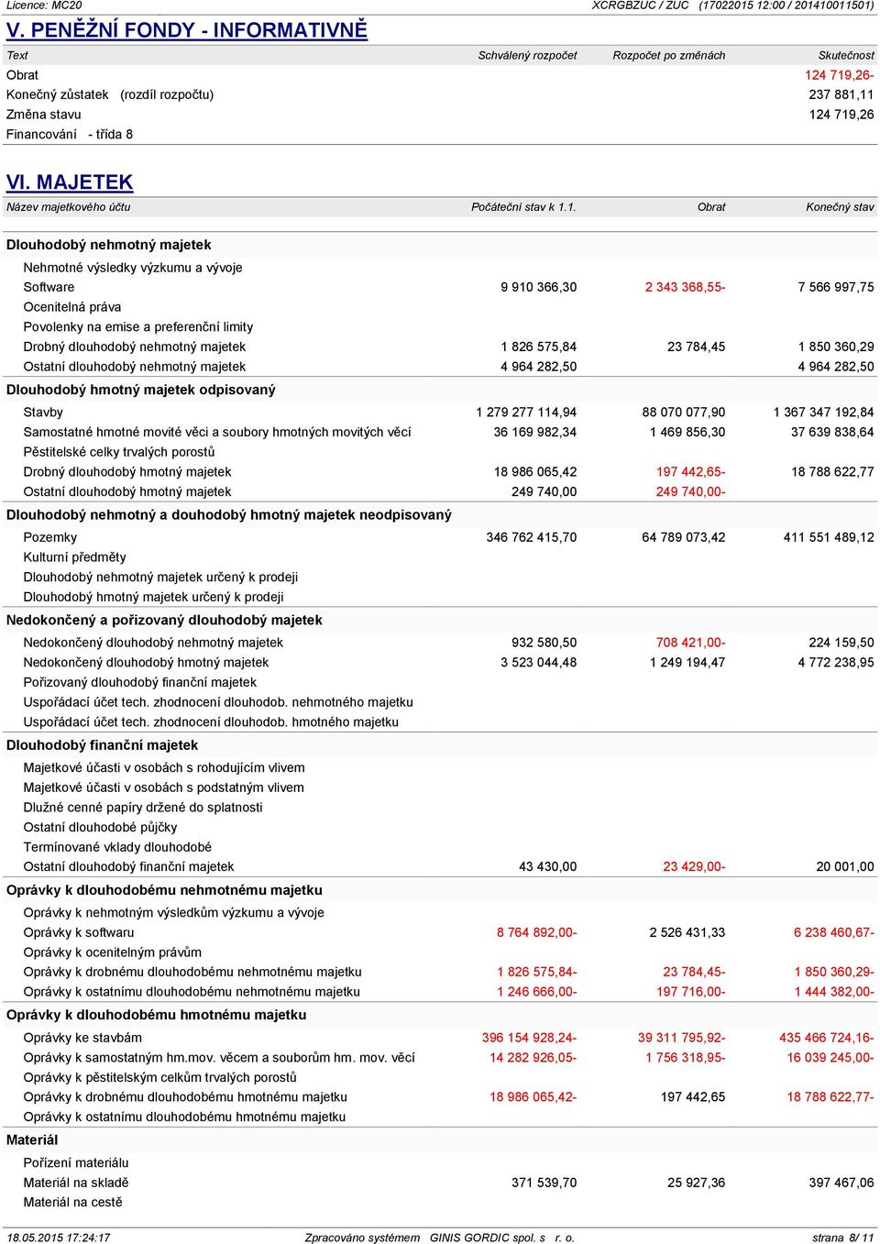Select Software opening balance 9 910 366,30

coord(539,287)
